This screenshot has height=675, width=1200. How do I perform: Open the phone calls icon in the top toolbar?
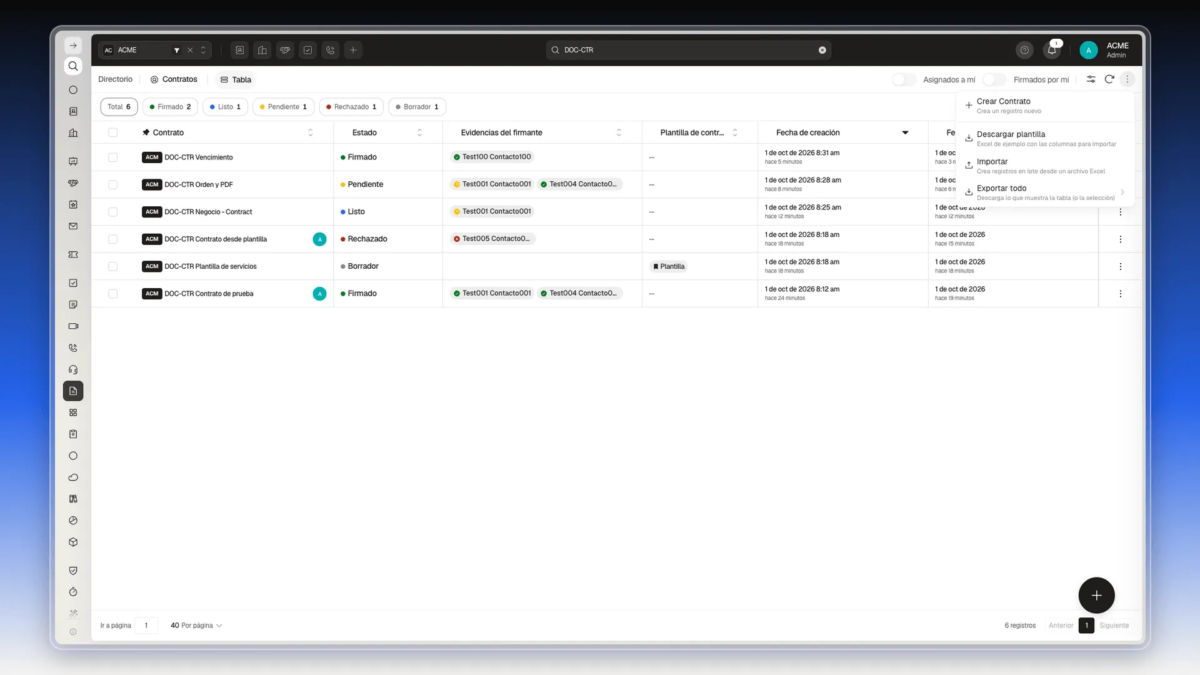[331, 50]
